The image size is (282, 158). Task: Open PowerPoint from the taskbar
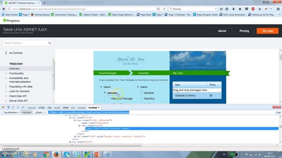pyautogui.click(x=97, y=154)
